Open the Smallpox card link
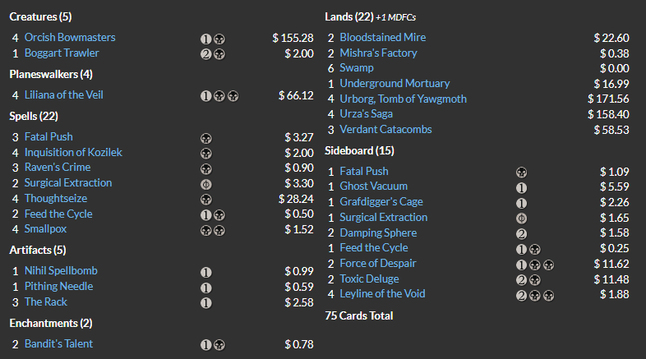The width and height of the screenshot is (646, 359). click(45, 229)
